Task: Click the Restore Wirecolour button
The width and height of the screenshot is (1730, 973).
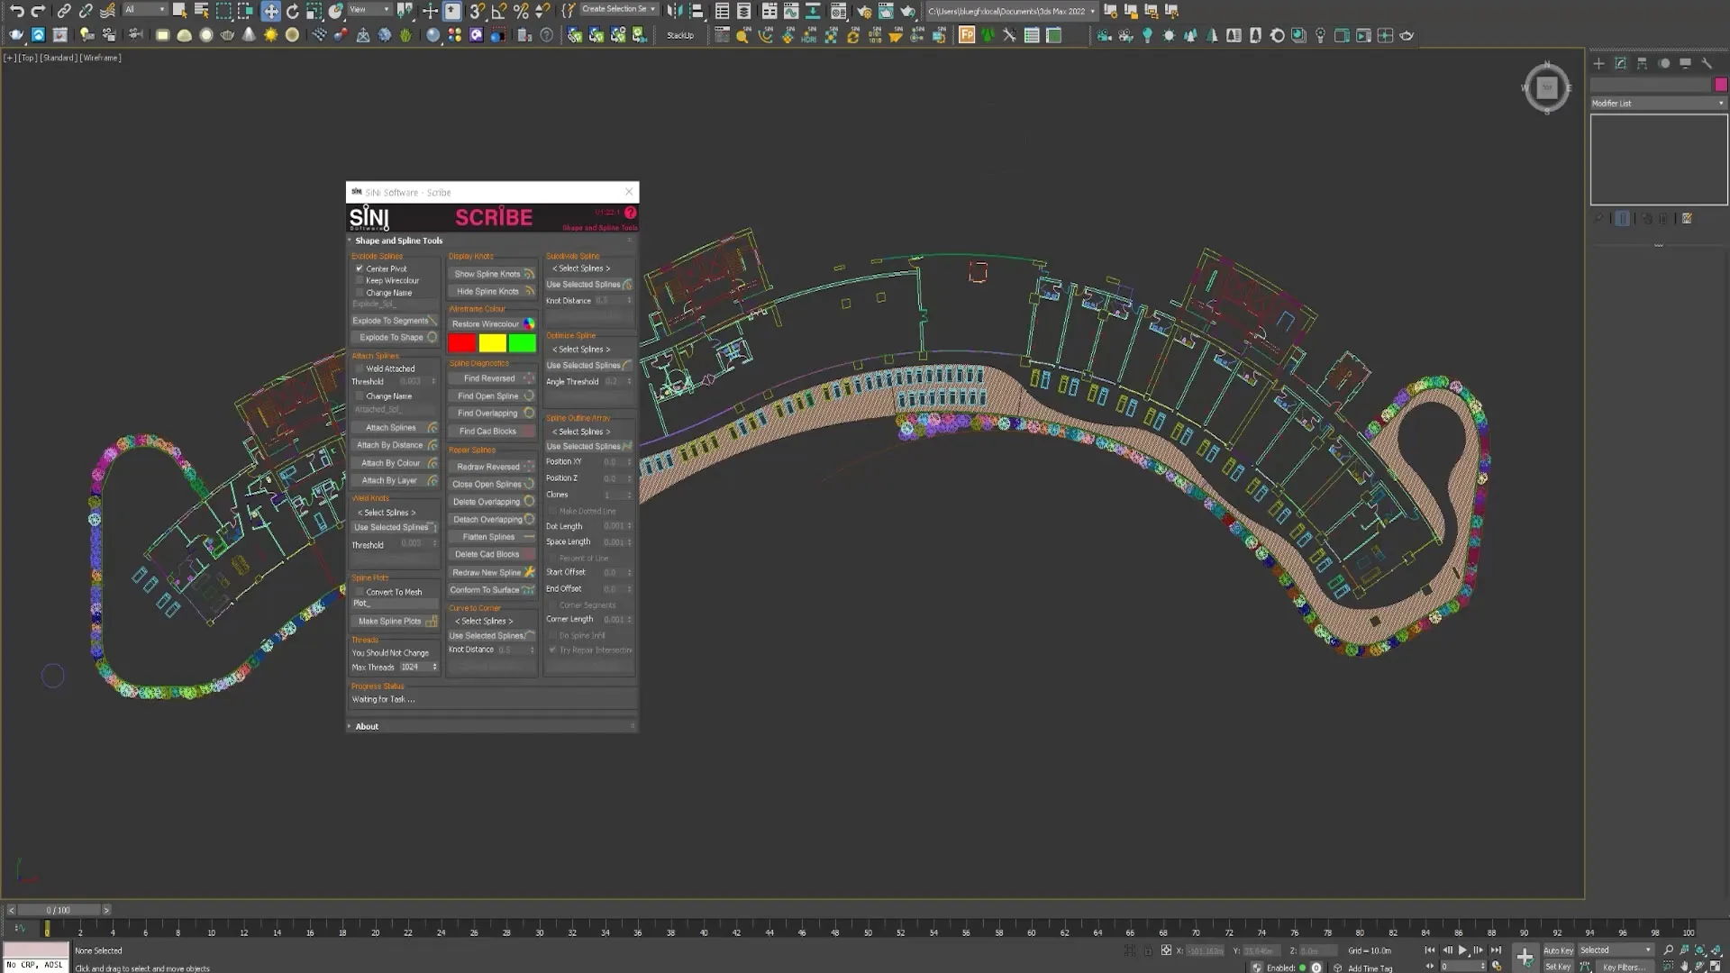Action: (492, 324)
